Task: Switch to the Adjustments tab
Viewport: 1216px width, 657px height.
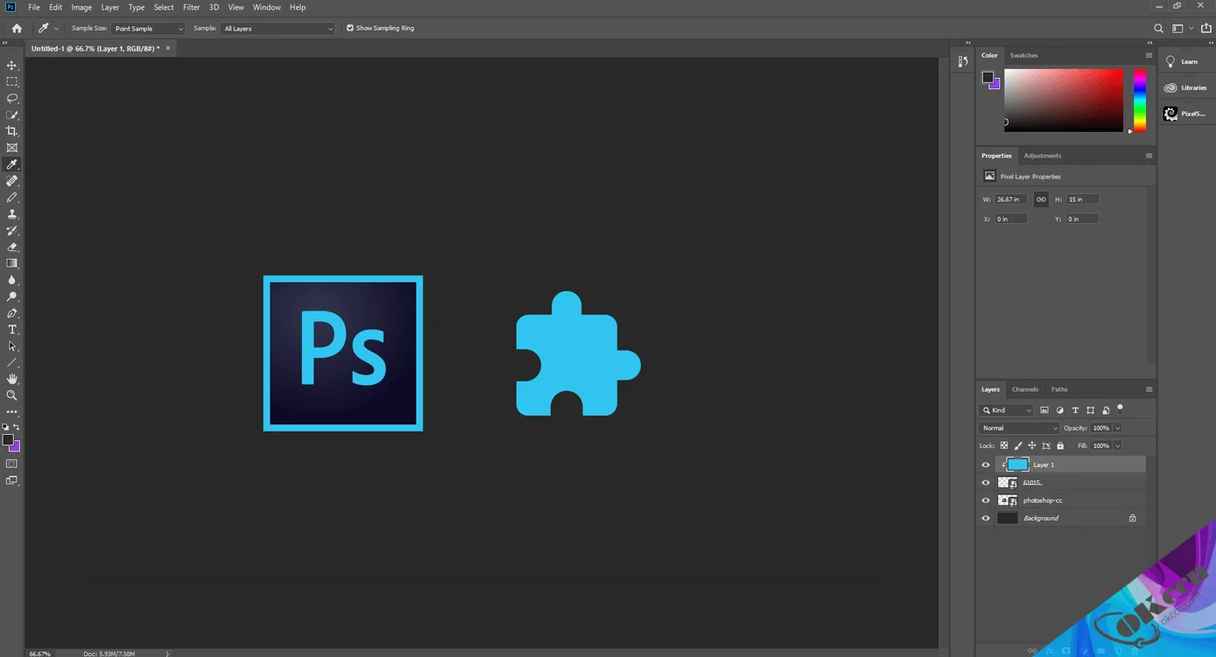Action: 1042,156
